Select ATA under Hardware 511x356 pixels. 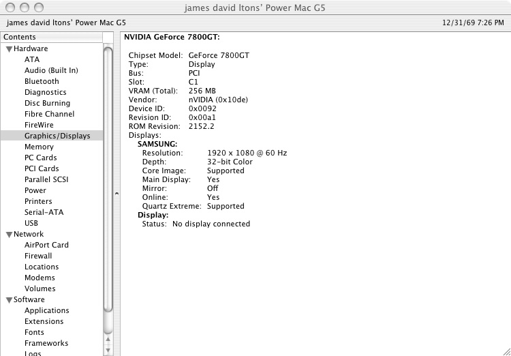point(32,59)
